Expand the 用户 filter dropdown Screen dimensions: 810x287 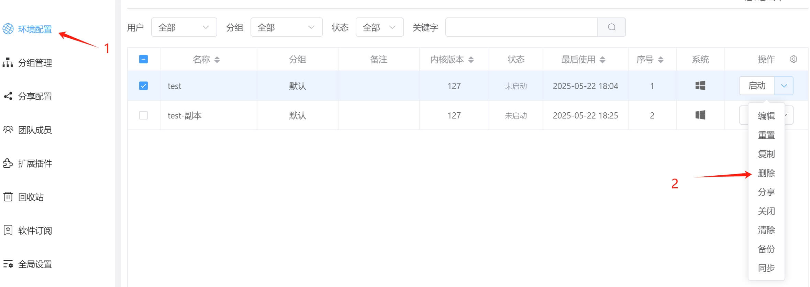tap(184, 27)
